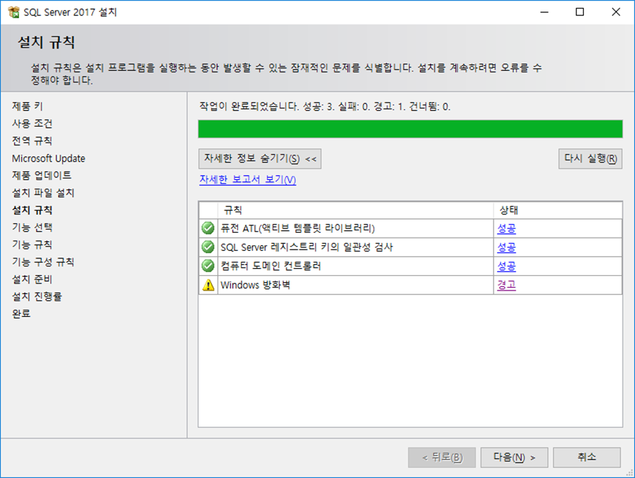This screenshot has width=635, height=478.
Task: Click green check icon for 레지스트리 키의 일관성 검사
Action: pyautogui.click(x=208, y=247)
